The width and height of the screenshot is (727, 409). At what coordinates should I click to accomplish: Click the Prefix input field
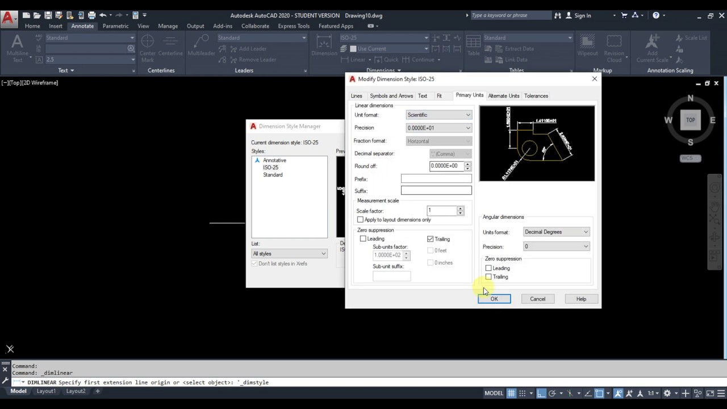[x=436, y=179]
